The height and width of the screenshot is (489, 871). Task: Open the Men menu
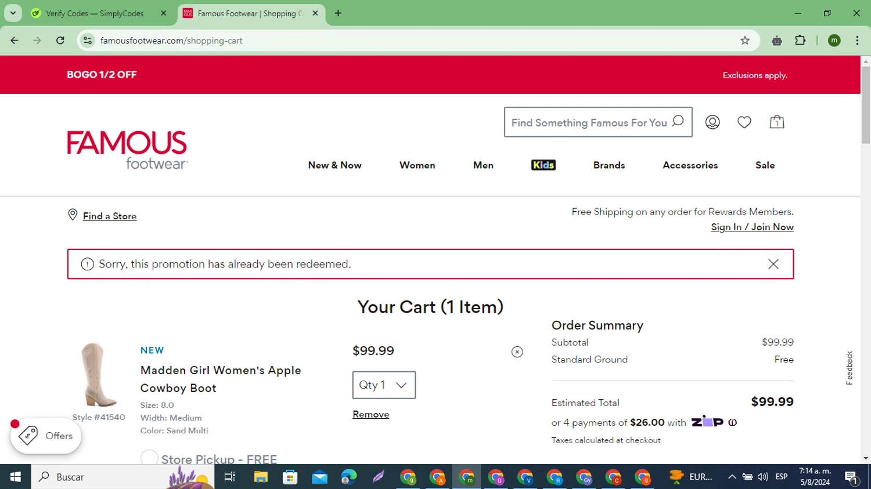(483, 165)
